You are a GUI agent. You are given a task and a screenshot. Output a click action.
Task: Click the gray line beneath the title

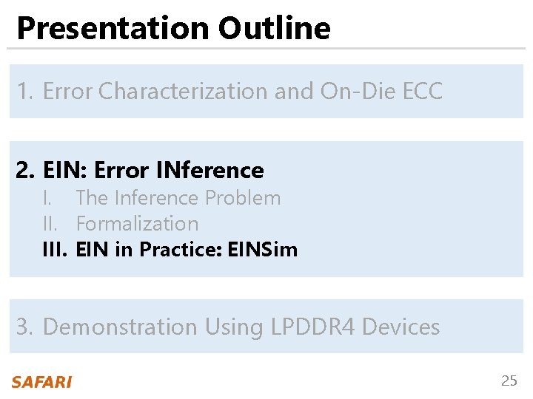tap(266, 49)
